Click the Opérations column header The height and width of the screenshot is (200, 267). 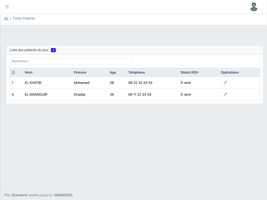coord(230,72)
